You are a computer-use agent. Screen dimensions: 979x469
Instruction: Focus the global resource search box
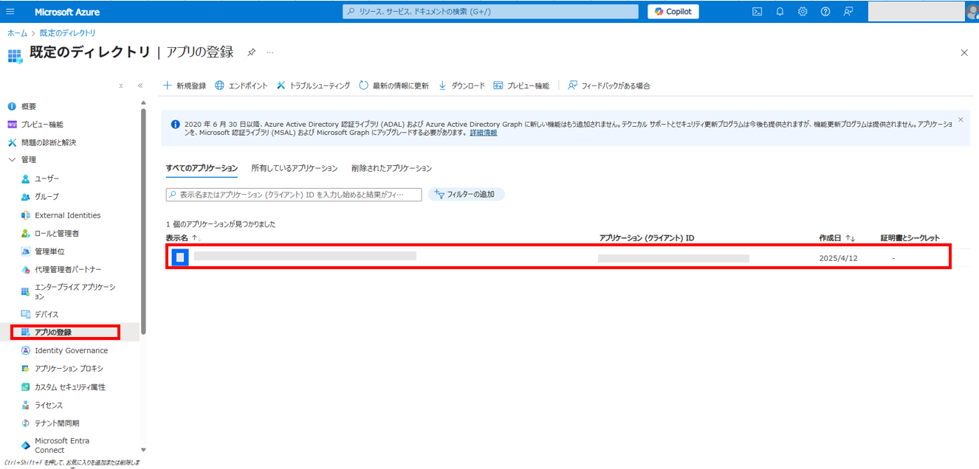point(490,12)
